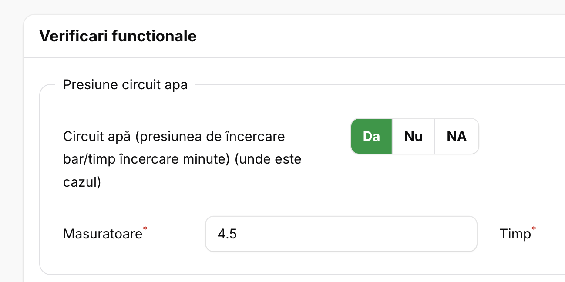This screenshot has height=282, width=565.
Task: Choose Nu for Circuit apă
Action: click(413, 137)
